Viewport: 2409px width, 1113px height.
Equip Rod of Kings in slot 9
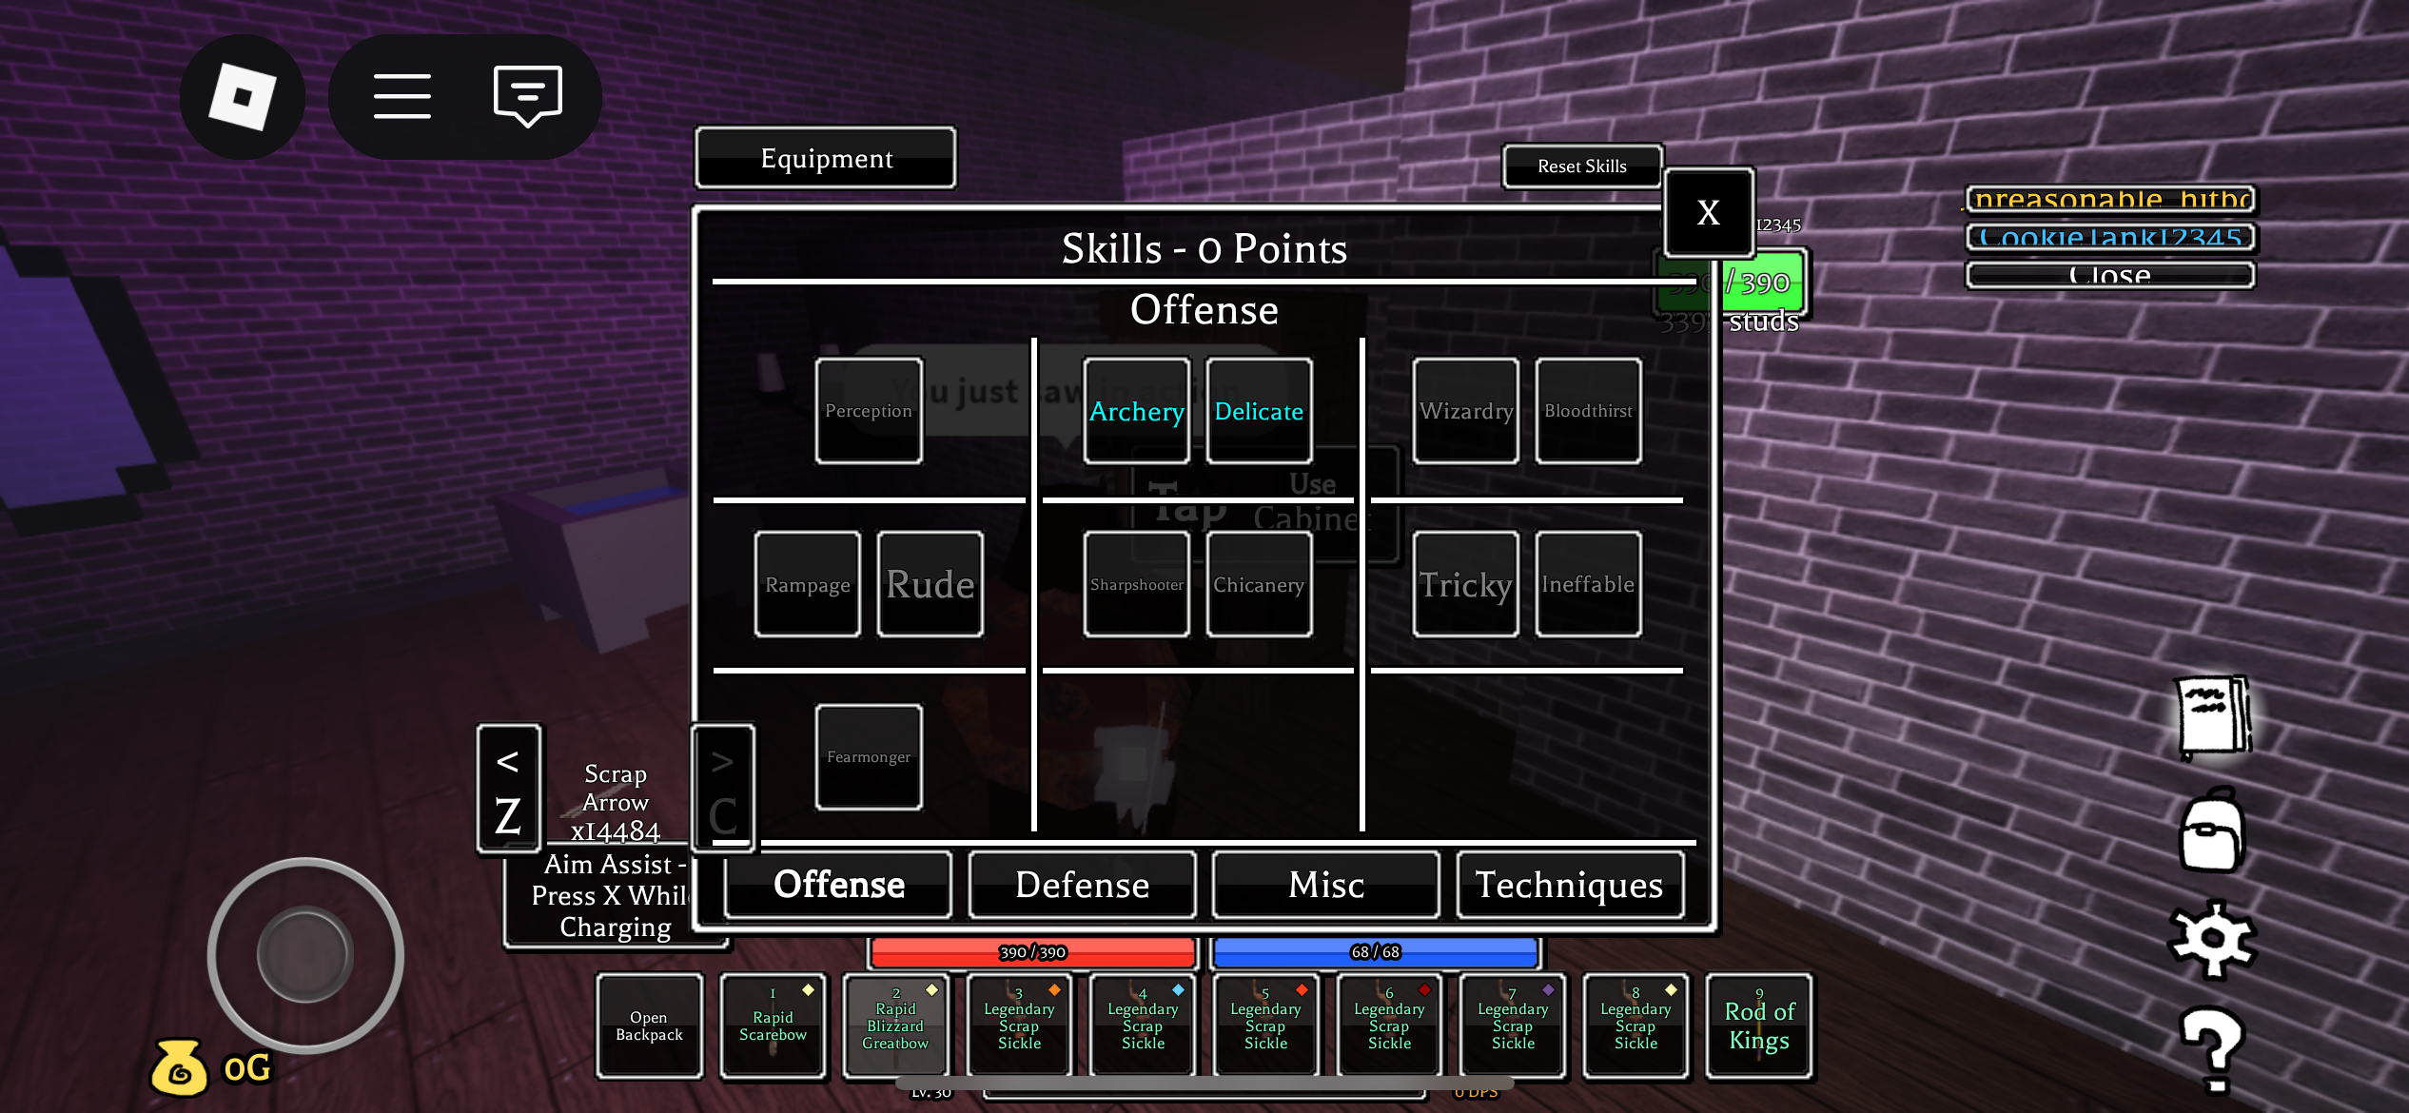(1759, 1025)
